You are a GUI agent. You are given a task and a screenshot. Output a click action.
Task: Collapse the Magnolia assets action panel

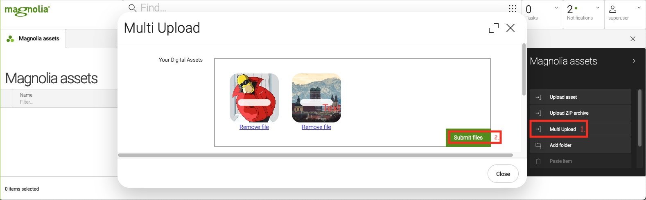point(634,61)
